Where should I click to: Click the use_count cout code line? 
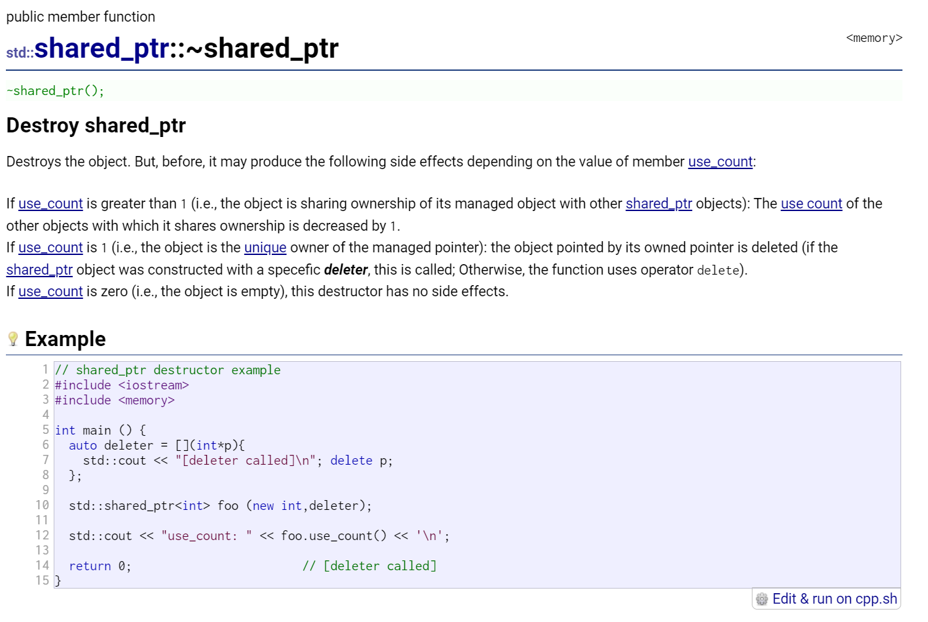point(259,536)
